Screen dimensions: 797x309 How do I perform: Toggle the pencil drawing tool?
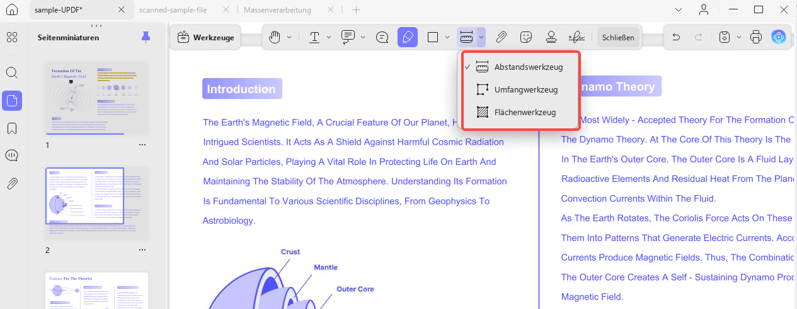coord(408,37)
